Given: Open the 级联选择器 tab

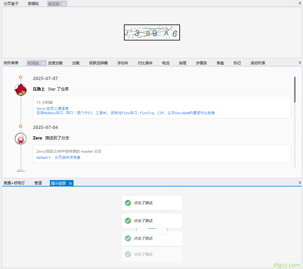Looking at the screenshot, I should (x=98, y=63).
